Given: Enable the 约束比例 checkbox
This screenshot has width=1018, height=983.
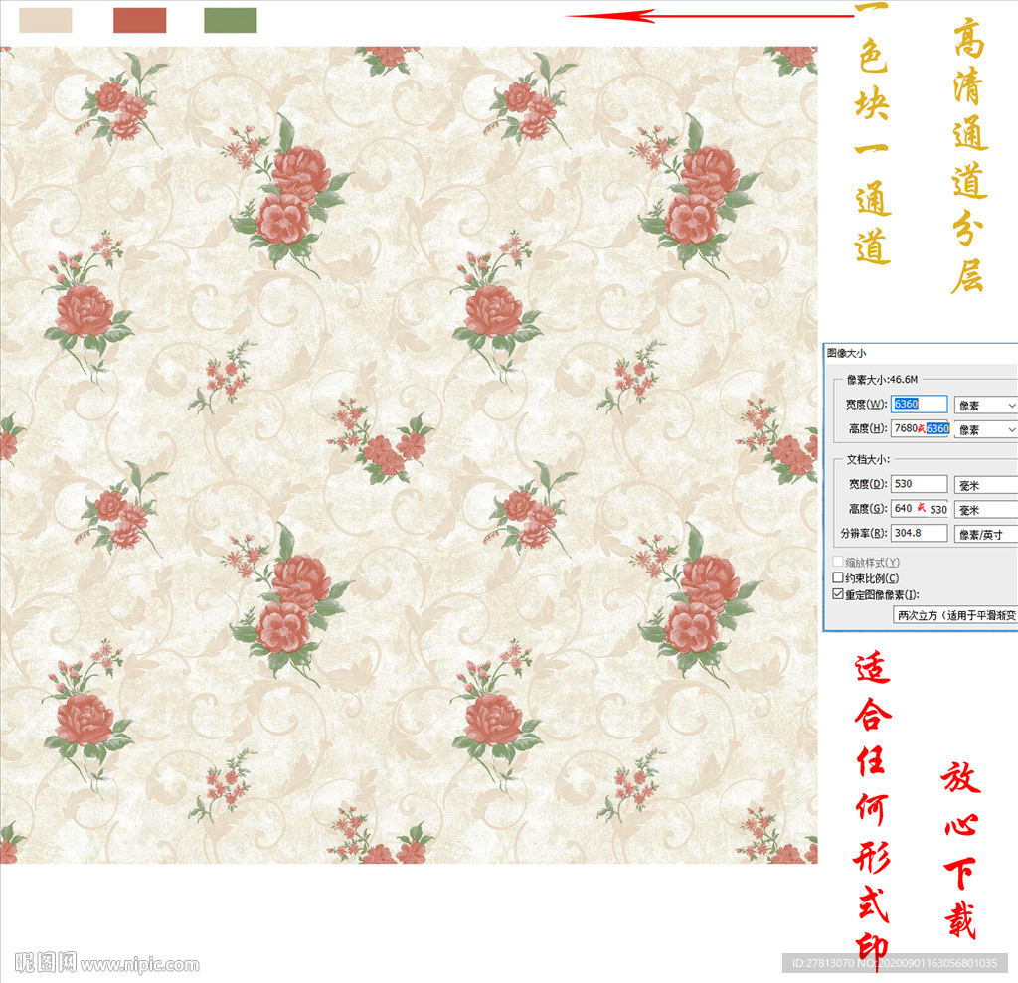Looking at the screenshot, I should (838, 577).
